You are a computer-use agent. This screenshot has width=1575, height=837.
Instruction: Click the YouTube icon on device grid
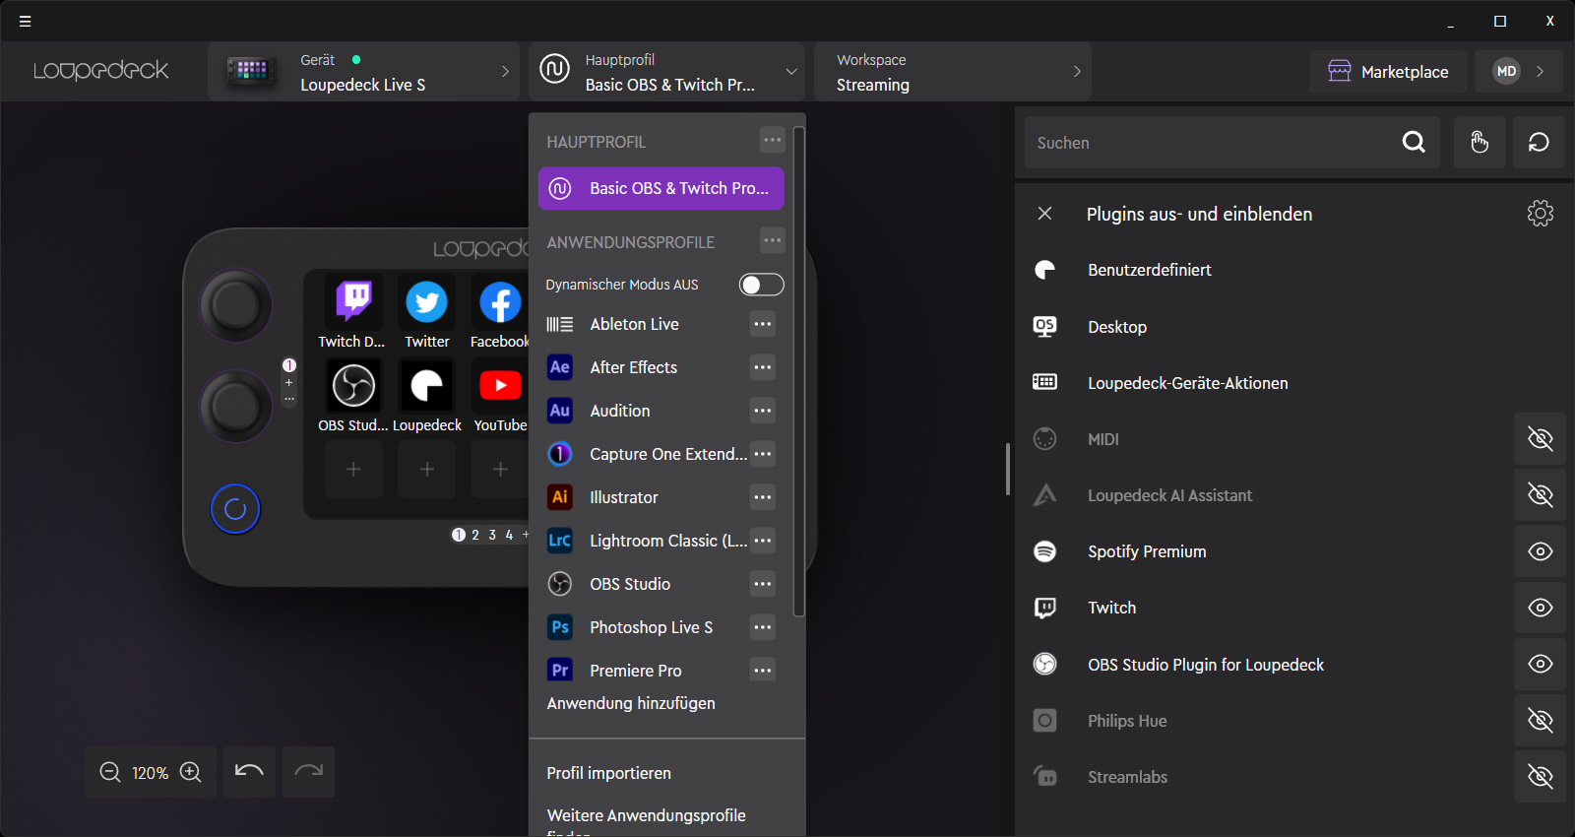tap(500, 386)
